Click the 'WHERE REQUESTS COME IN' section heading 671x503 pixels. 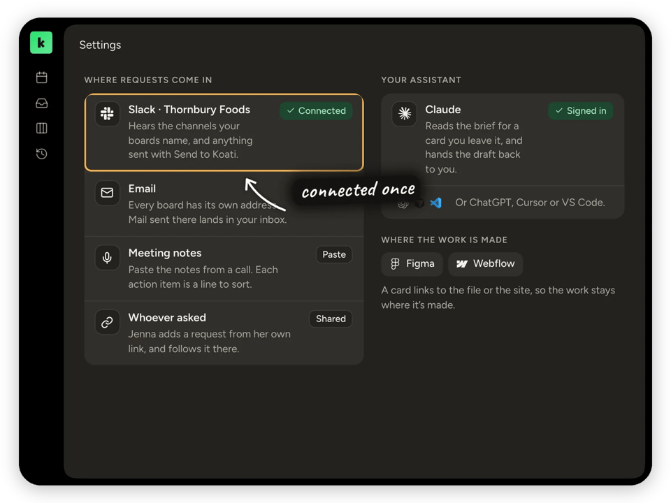148,80
